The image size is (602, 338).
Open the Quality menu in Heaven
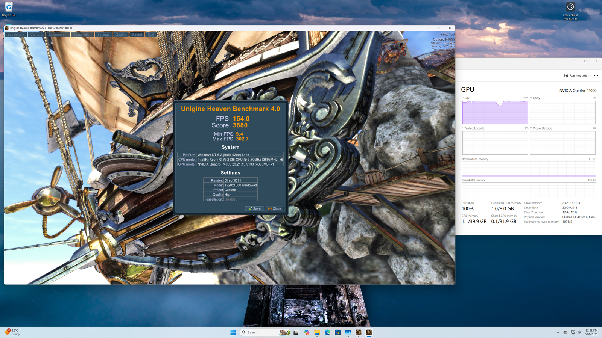pos(121,35)
